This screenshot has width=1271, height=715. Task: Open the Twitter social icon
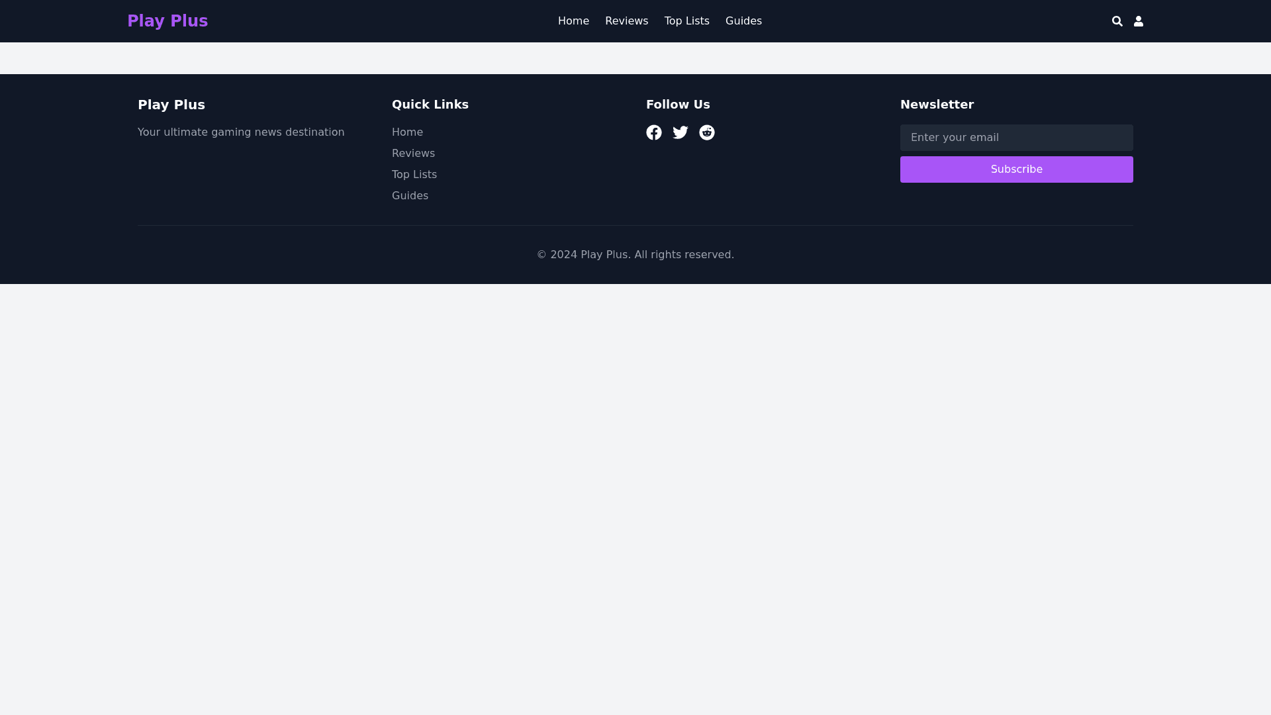pos(681,132)
